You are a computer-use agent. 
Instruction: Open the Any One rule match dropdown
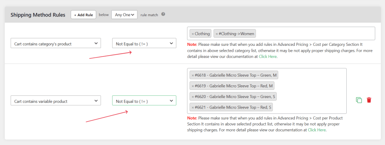point(124,15)
